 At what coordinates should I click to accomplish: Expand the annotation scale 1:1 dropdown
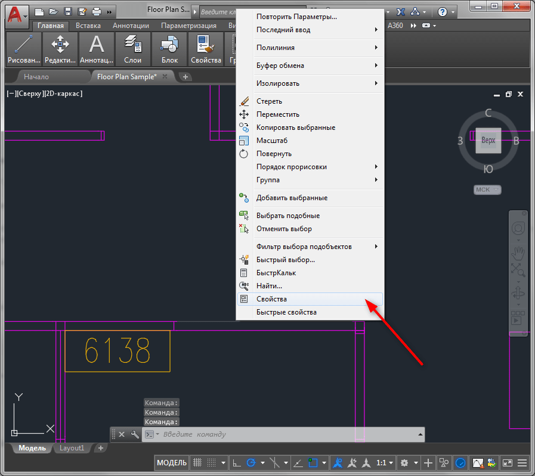pyautogui.click(x=391, y=463)
